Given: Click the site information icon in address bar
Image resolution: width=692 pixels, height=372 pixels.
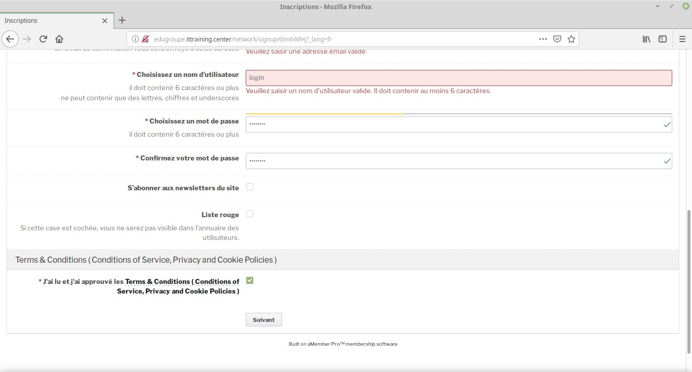Looking at the screenshot, I should 135,39.
